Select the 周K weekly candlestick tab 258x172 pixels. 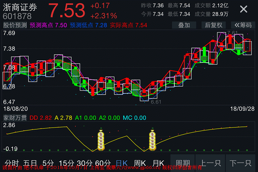[140, 163]
